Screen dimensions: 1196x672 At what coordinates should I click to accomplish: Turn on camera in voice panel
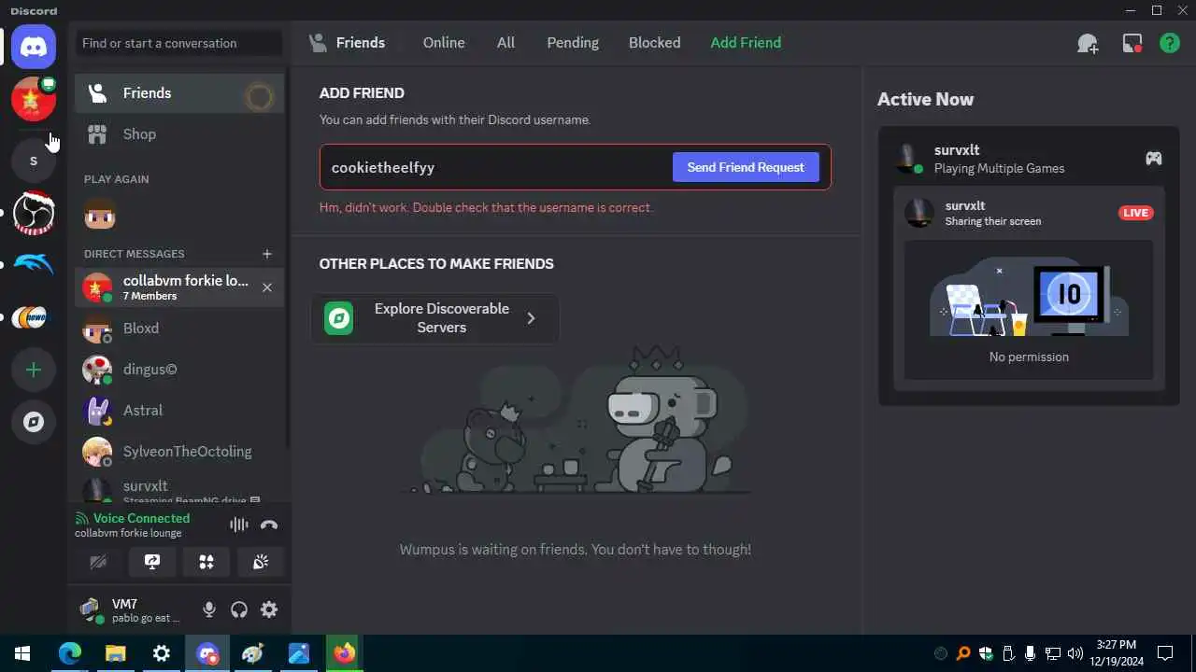98,562
